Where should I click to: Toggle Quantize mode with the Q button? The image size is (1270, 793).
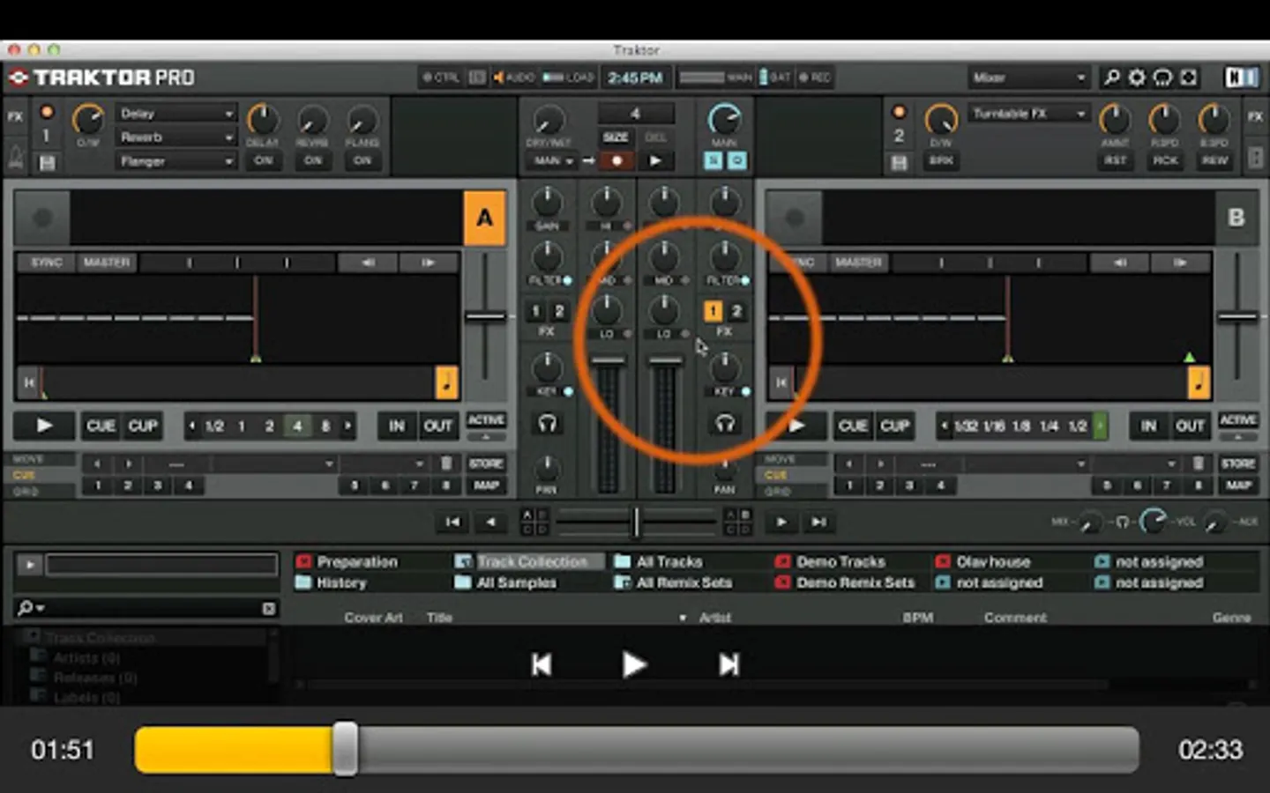(x=736, y=160)
